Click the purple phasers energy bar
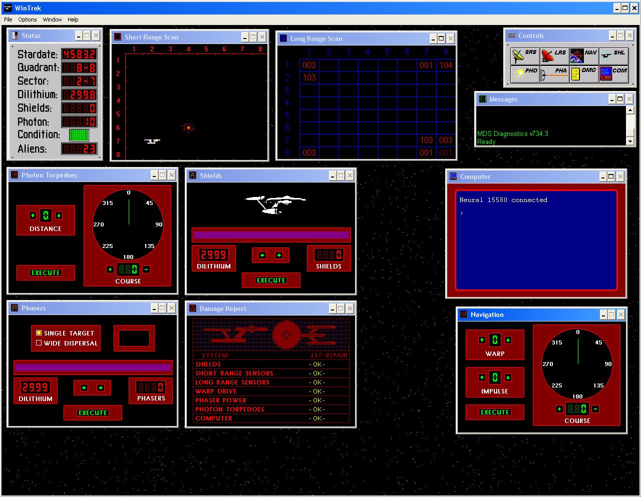 pos(93,367)
